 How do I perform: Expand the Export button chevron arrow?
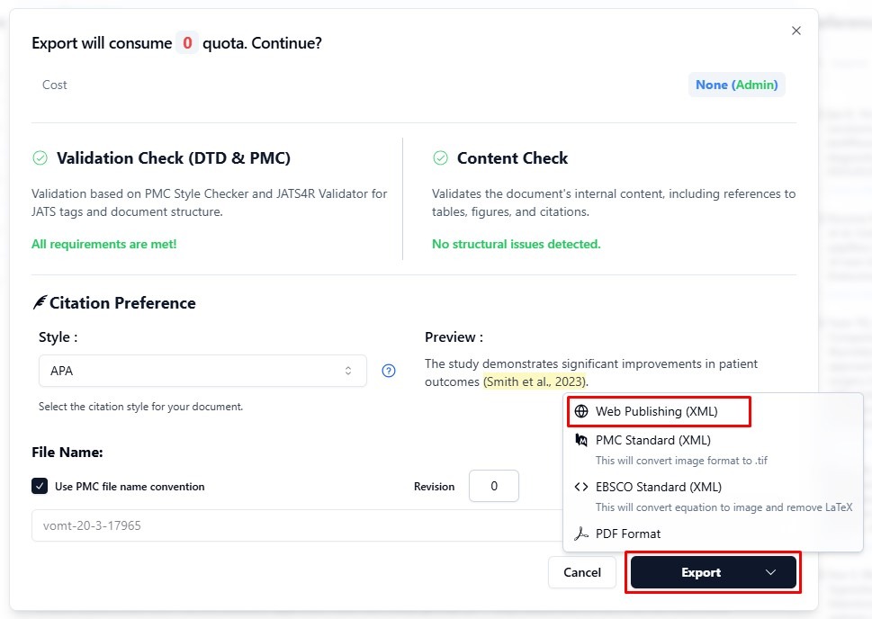[770, 573]
